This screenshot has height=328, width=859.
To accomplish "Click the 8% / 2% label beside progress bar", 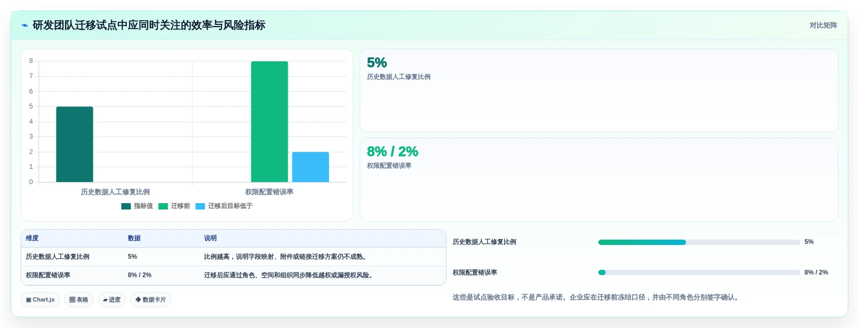I will [x=816, y=272].
